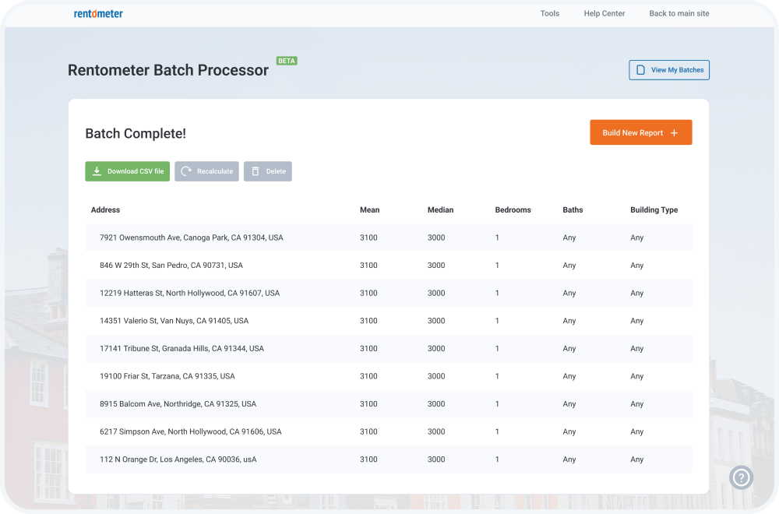Click the Download CSV file label
This screenshot has height=514, width=779.
(136, 171)
